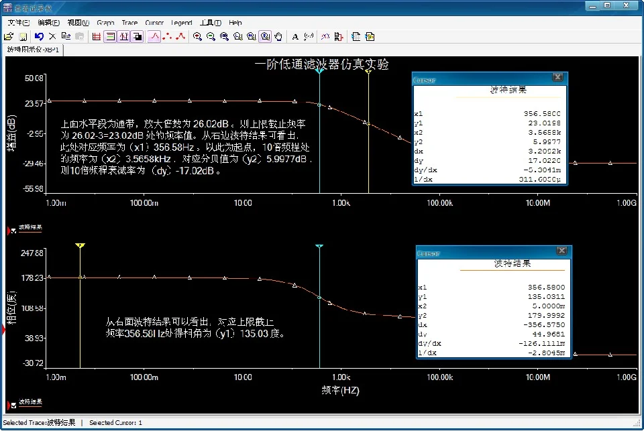Open the Cursor menu

coord(154,23)
